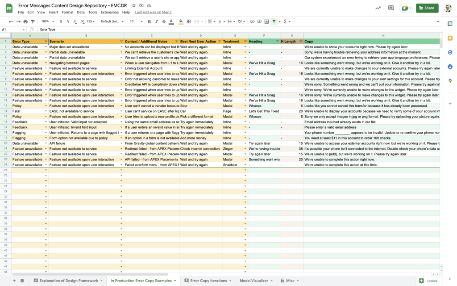Viewport: 457px width, 286px height.
Task: Click the formula bar input field
Action: coord(223,29)
